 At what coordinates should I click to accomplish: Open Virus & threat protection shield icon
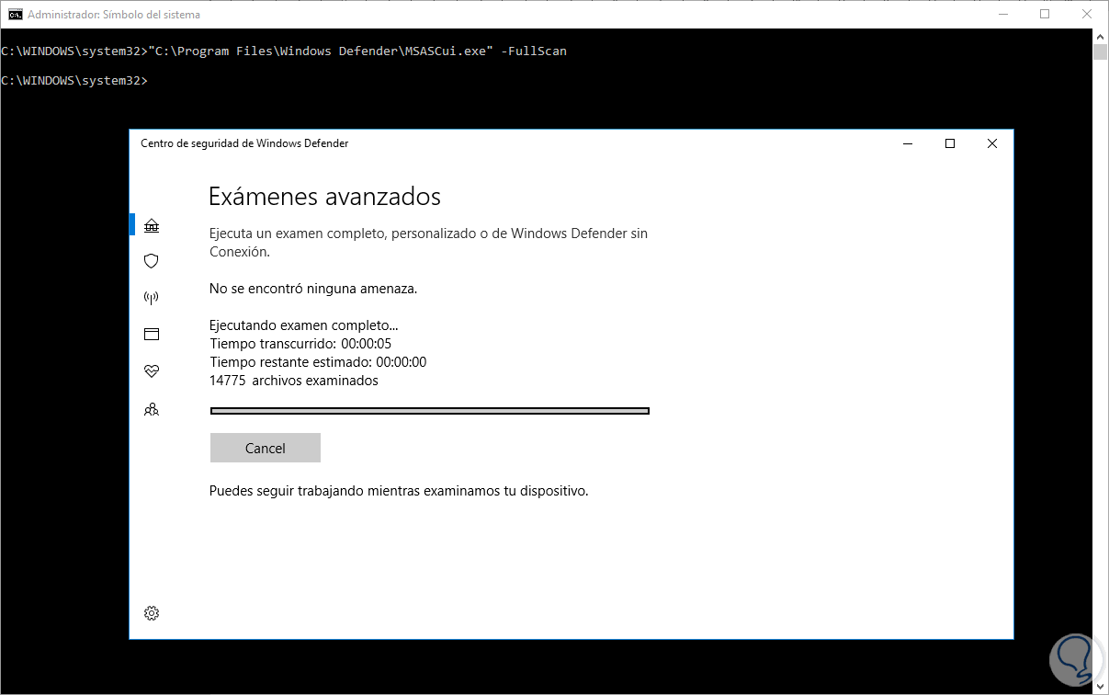click(152, 261)
